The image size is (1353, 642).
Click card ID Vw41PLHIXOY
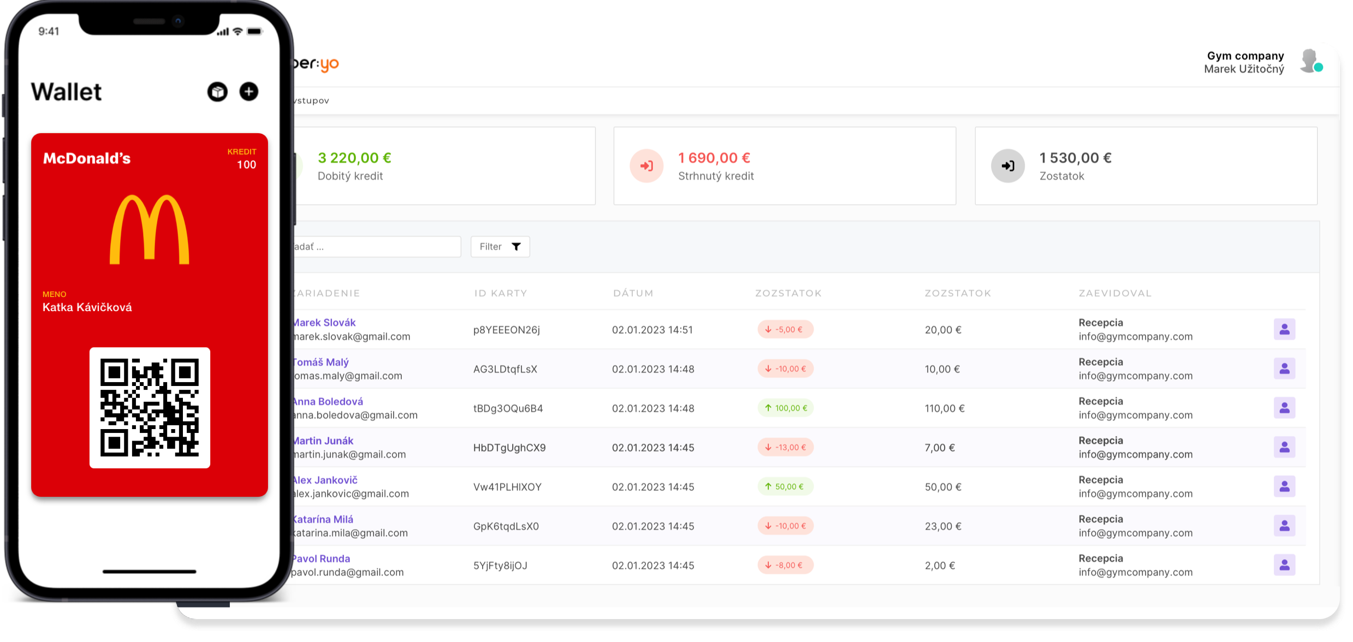[x=507, y=487]
